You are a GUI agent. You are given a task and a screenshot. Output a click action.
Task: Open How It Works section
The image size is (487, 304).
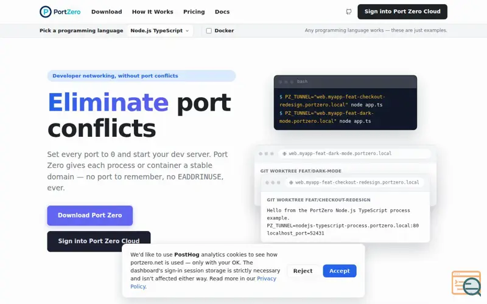coord(153,12)
